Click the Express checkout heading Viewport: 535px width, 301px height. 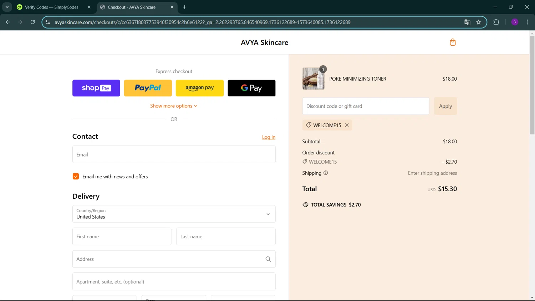[x=174, y=71]
